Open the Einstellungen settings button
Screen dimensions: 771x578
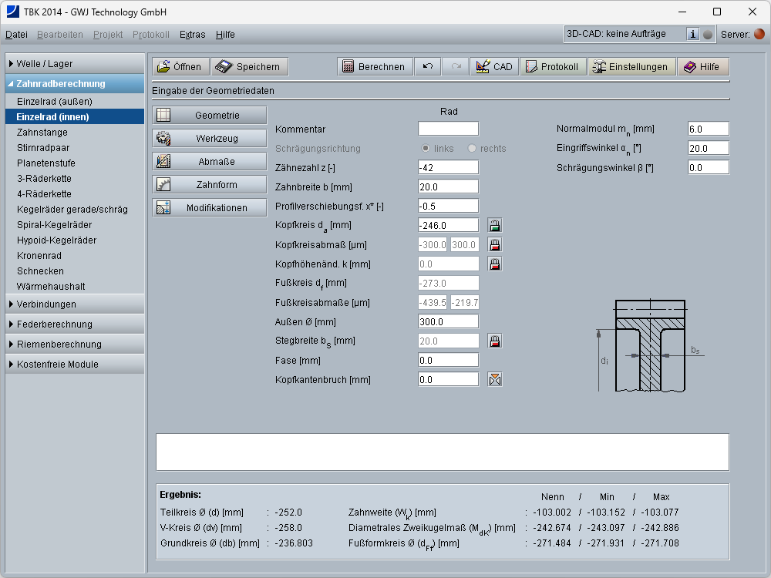(x=631, y=67)
